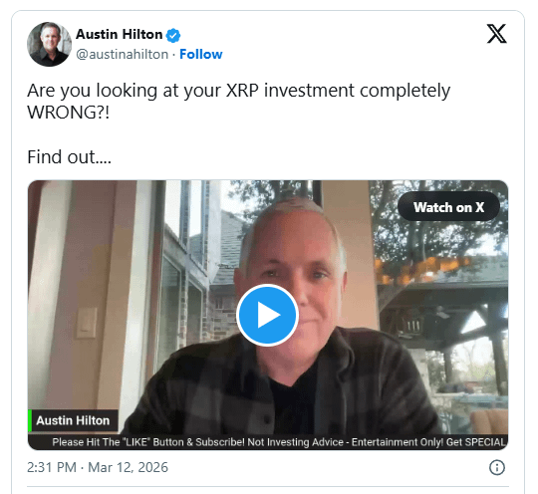Click the 'WRONG?!' word in tweet
This screenshot has width=538, height=494.
[69, 113]
